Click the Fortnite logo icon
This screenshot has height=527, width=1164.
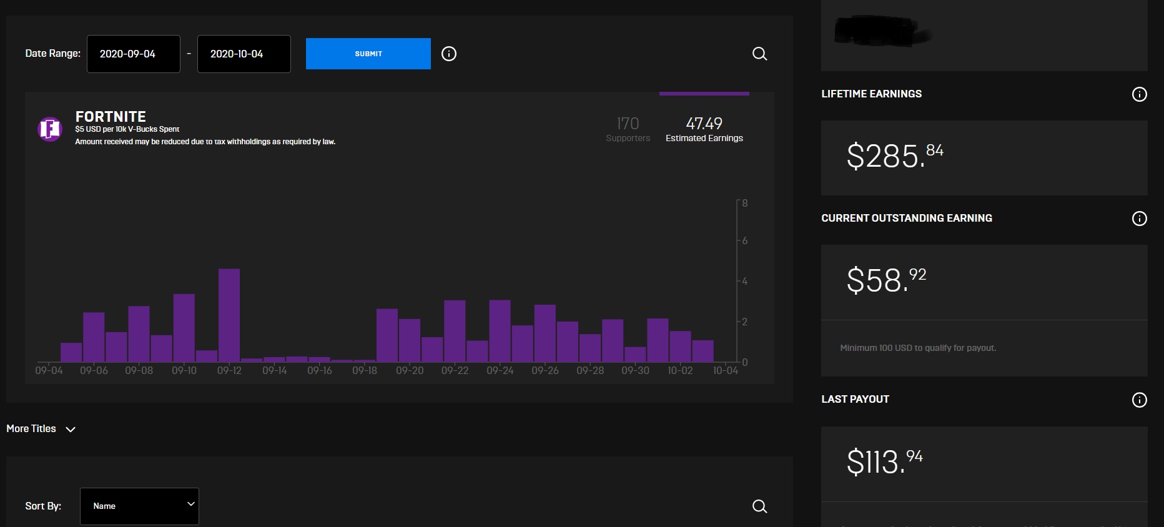49,129
